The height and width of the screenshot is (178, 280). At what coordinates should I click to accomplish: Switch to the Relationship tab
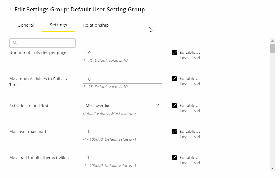click(96, 25)
